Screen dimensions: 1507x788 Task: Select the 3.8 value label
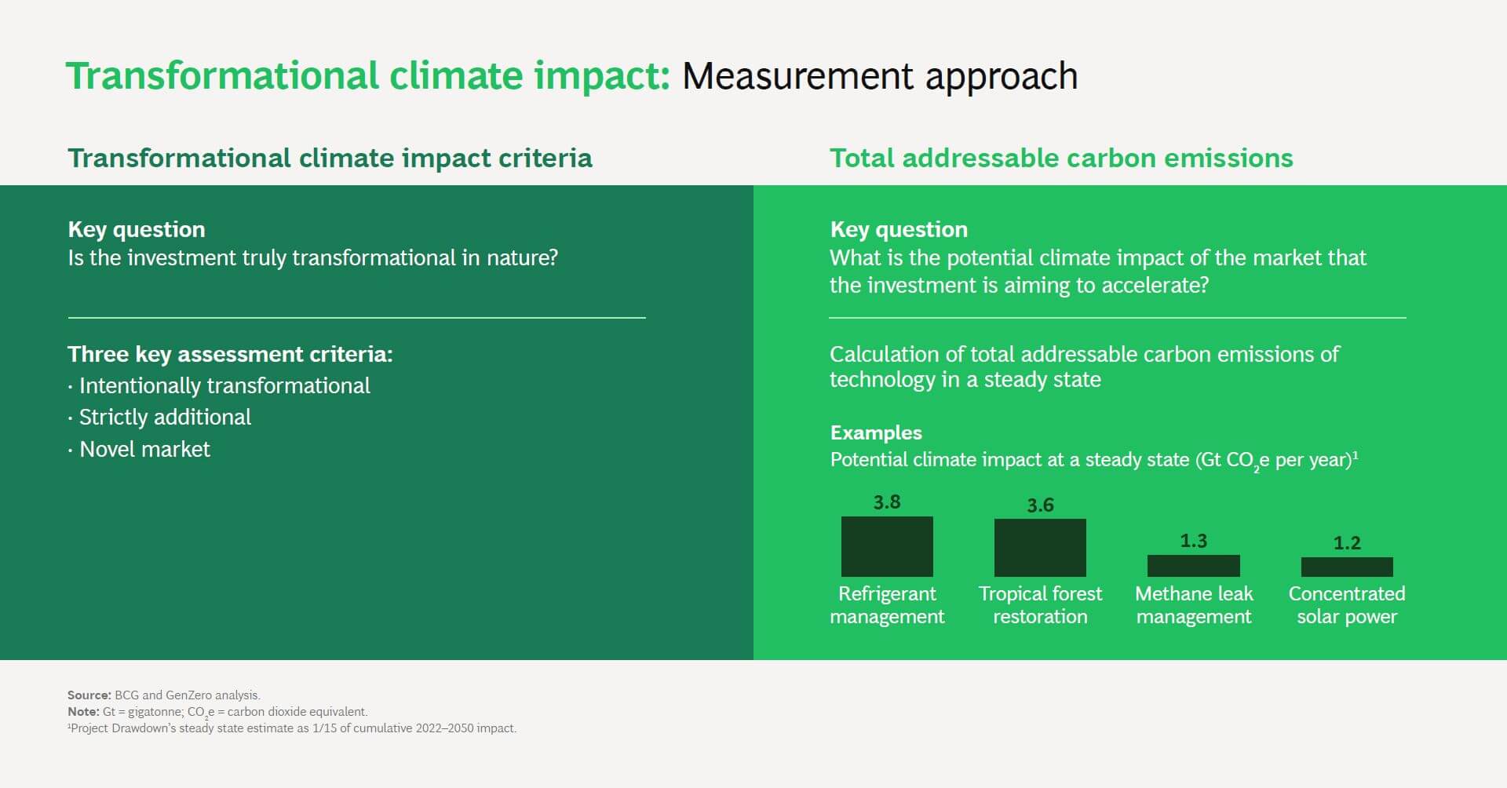coord(887,502)
